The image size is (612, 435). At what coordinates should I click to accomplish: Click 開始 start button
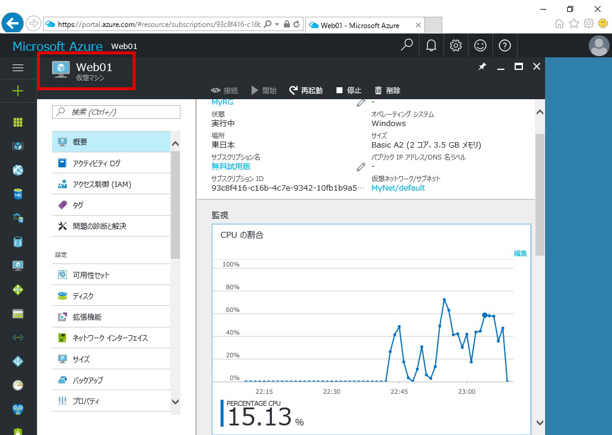point(264,90)
